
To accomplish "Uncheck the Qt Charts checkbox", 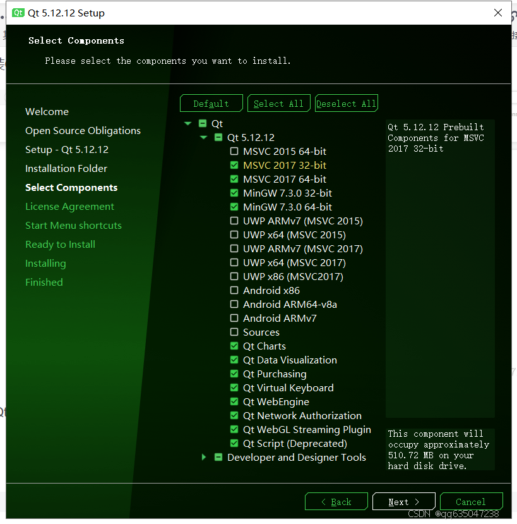I will pos(234,346).
